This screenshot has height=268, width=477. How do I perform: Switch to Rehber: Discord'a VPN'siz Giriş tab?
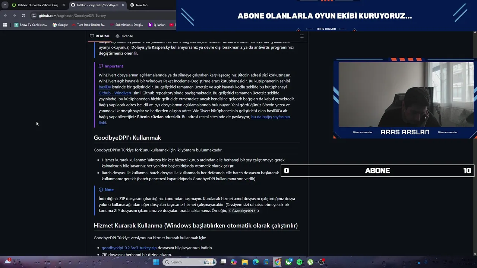tap(38, 5)
